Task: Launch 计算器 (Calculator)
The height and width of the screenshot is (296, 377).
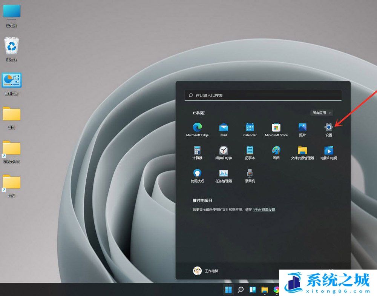Action: [x=197, y=153]
